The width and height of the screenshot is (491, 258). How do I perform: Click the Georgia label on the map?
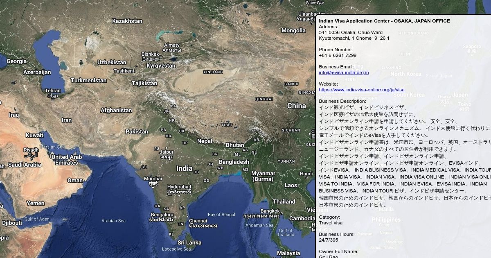16,61
